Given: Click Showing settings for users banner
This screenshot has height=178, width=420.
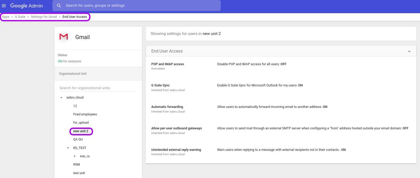Looking at the screenshot, I should point(281,34).
